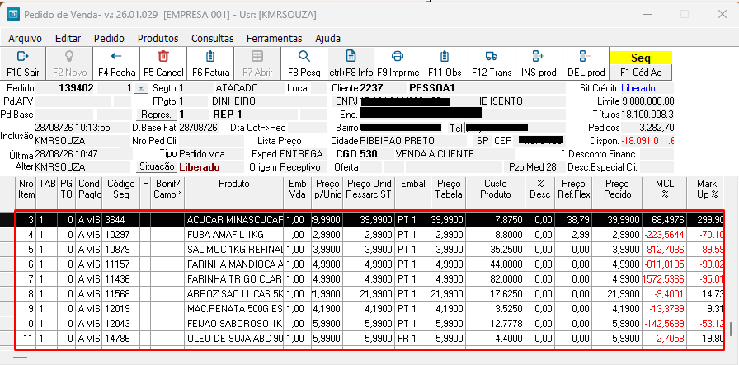Viewport: 739px width, 365px height.
Task: Open the Produtos menu
Action: (x=158, y=39)
